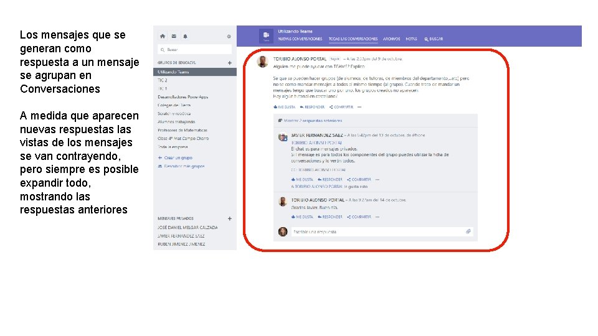Image resolution: width=598 pixels, height=336 pixels.
Task: Open the notifications bell icon
Action: coord(185,36)
